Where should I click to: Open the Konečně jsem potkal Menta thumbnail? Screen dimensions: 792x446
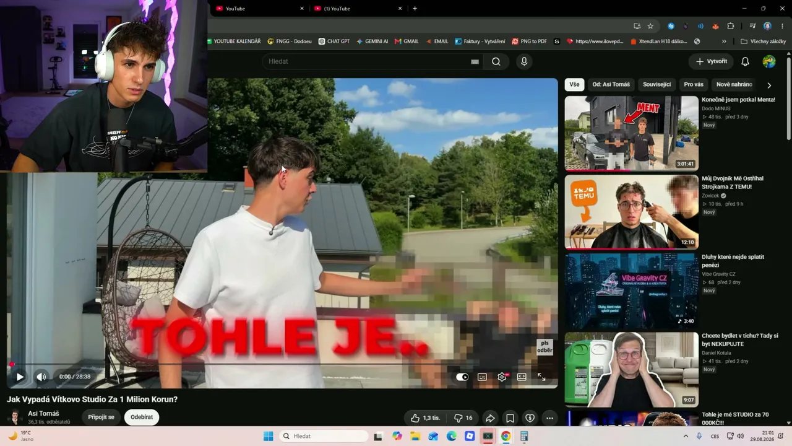(631, 133)
